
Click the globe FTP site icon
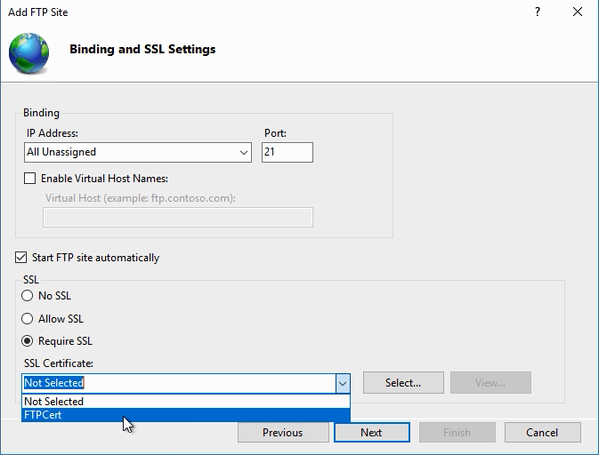pos(28,51)
